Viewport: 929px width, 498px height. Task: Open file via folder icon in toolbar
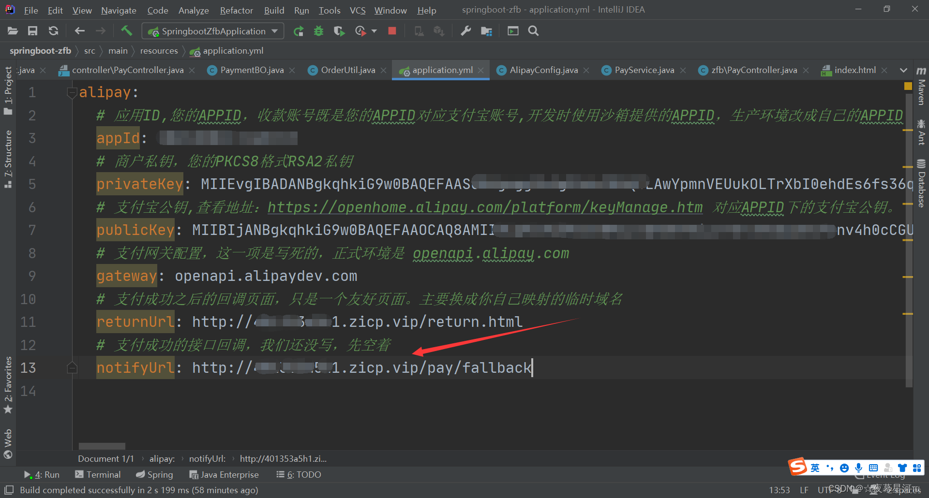coord(13,31)
